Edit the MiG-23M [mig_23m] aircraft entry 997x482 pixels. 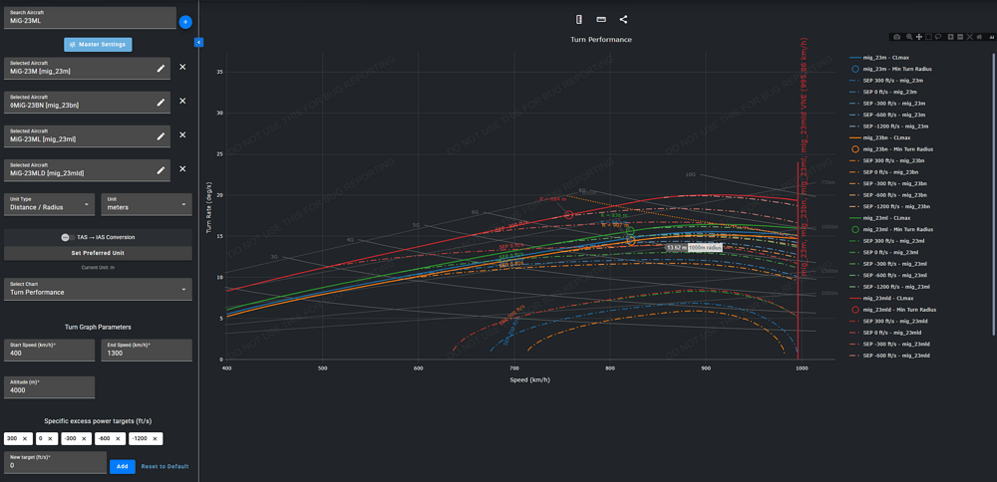[x=161, y=67]
